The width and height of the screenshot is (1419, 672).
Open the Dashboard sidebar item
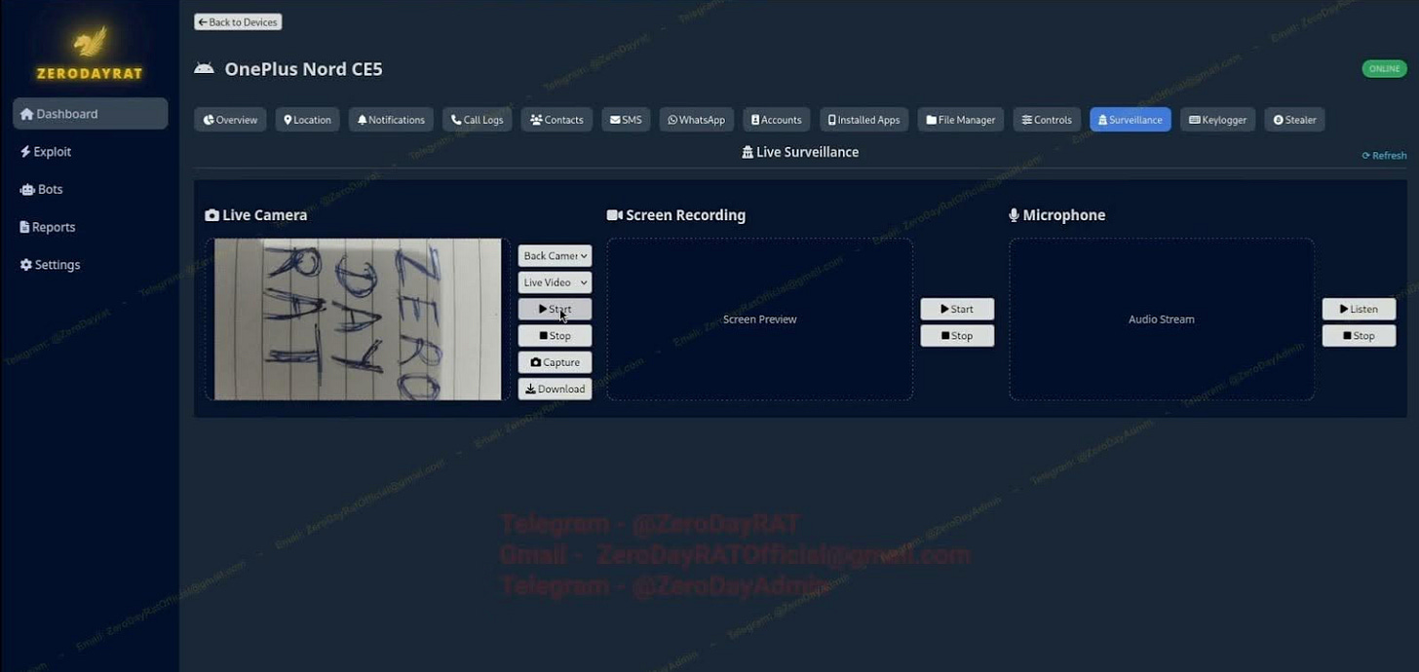[x=90, y=114]
